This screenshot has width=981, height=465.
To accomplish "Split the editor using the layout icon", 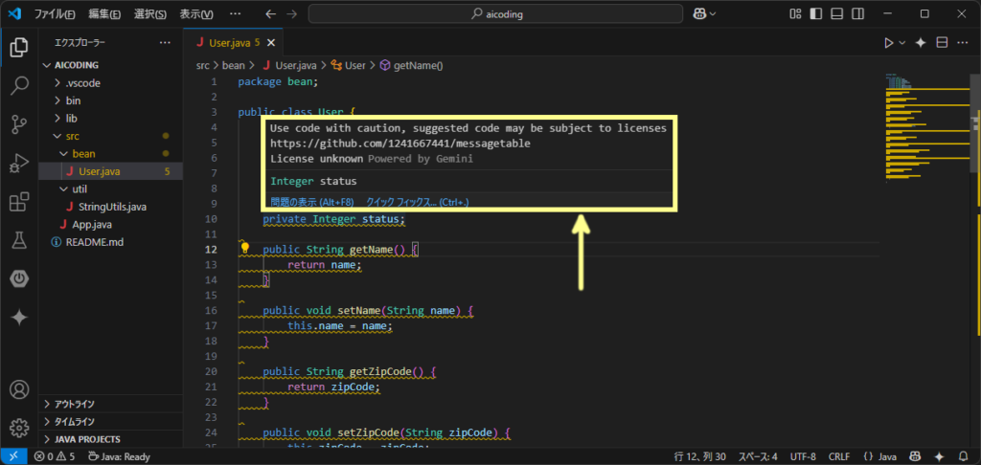I will coord(942,42).
